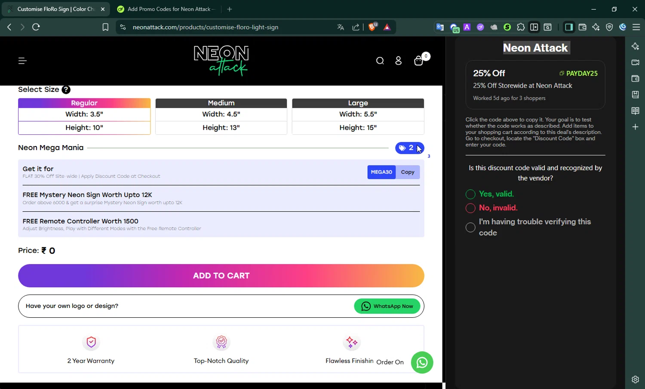Image resolution: width=645 pixels, height=389 pixels.
Task: Choose the Regular size option
Action: 84,116
